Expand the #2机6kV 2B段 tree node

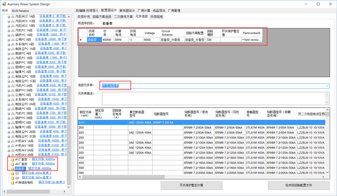[x=9, y=155]
